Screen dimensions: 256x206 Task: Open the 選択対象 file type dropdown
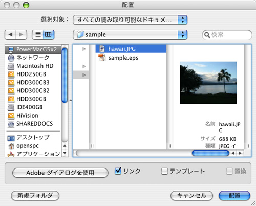point(130,20)
